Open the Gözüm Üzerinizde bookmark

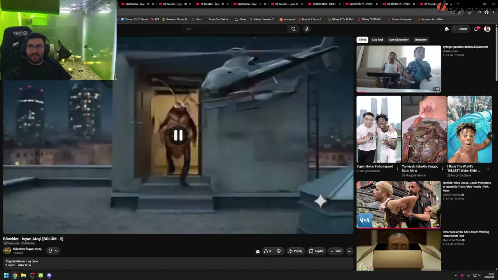click(x=400, y=19)
